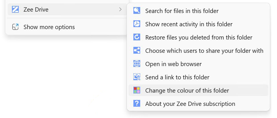Open the Zee Drive menu entry

[x=36, y=10]
